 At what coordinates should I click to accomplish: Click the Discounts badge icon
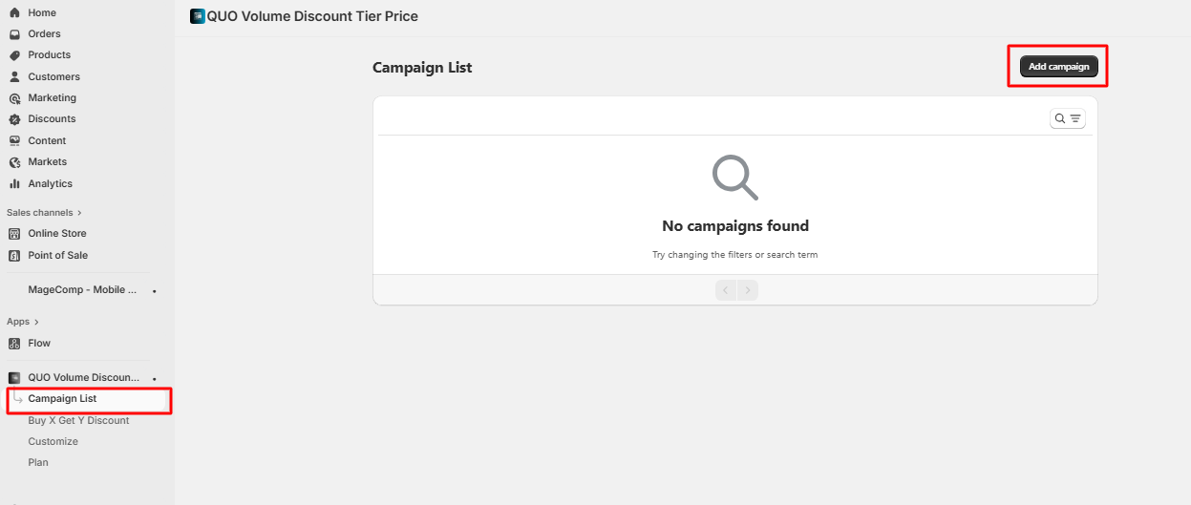pyautogui.click(x=14, y=119)
